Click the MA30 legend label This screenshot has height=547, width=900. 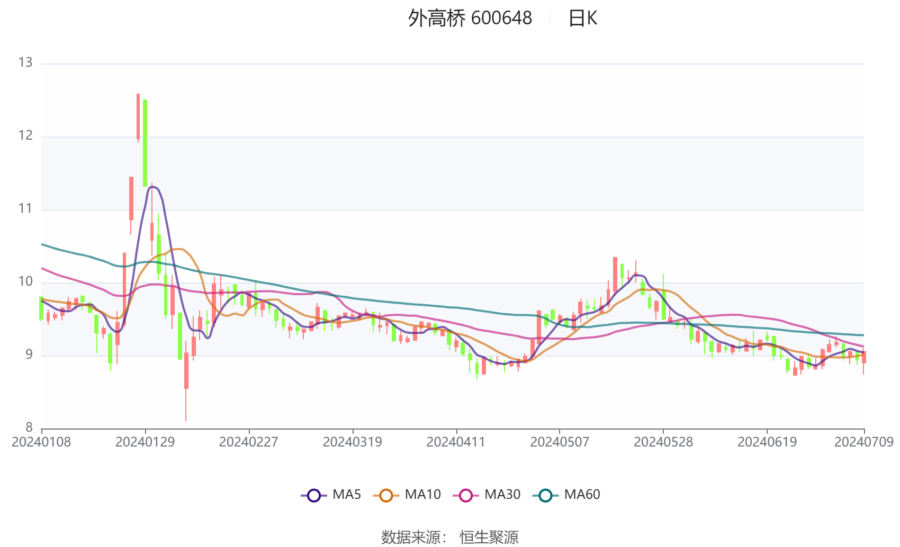click(x=502, y=495)
